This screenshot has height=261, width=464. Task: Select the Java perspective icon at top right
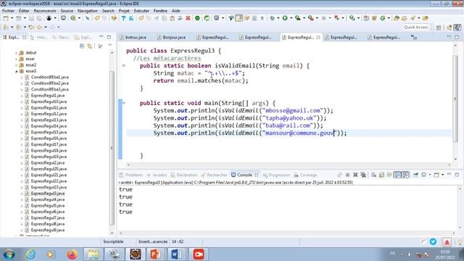pyautogui.click(x=457, y=28)
